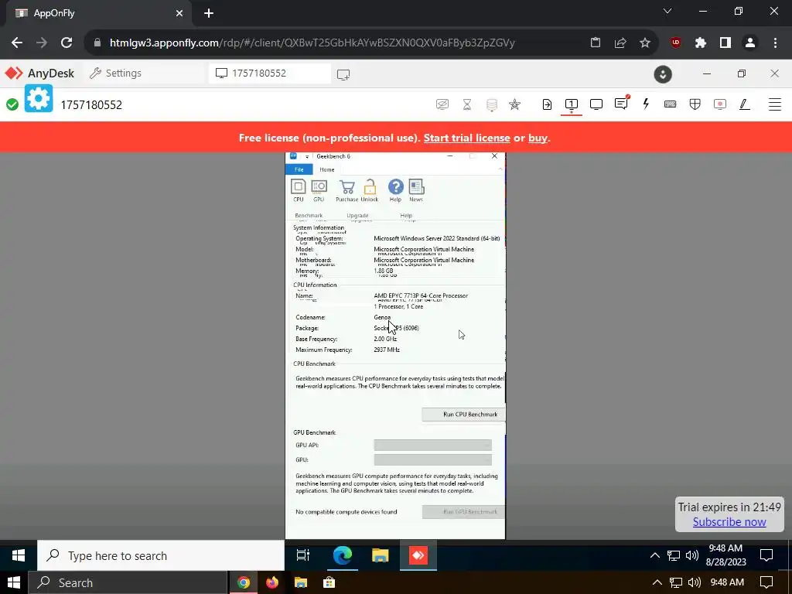Click the hourglass session icon
The height and width of the screenshot is (594, 792).
467,104
